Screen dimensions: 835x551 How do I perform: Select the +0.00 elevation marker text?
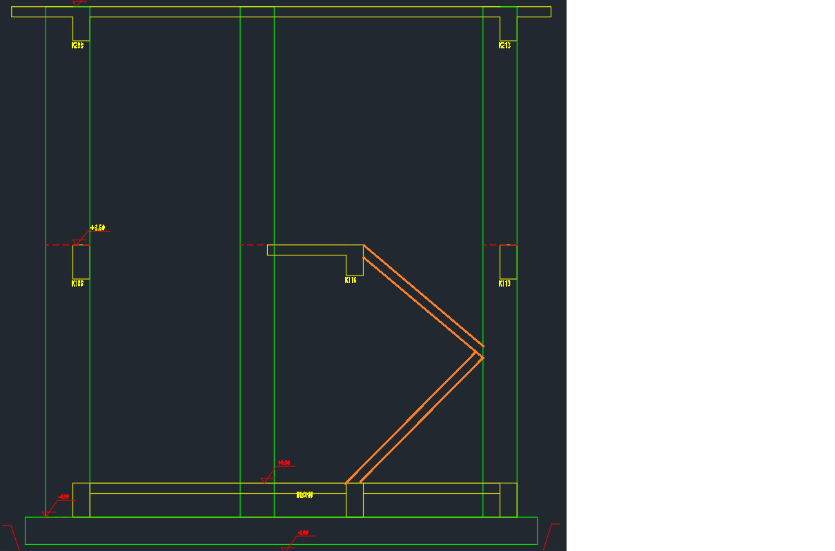point(284,463)
